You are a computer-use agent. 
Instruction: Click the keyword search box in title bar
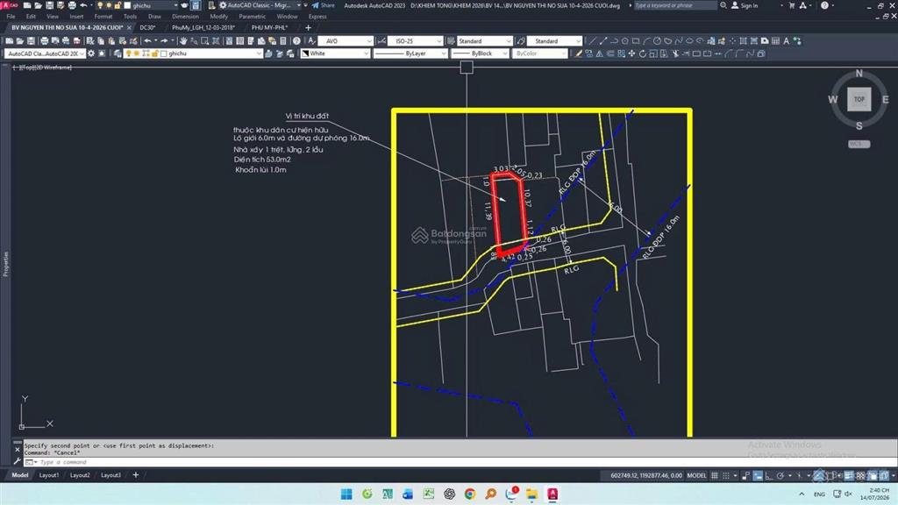674,5
